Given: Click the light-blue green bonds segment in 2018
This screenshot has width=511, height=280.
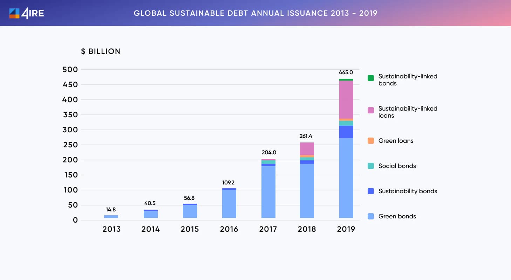Looking at the screenshot, I should [x=307, y=191].
